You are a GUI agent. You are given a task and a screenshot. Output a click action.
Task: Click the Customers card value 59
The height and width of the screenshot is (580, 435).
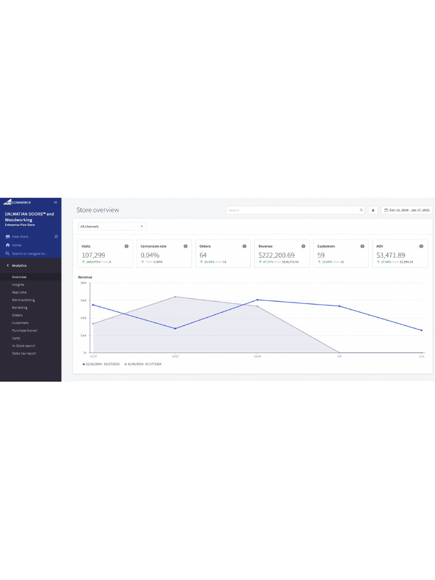tap(321, 255)
